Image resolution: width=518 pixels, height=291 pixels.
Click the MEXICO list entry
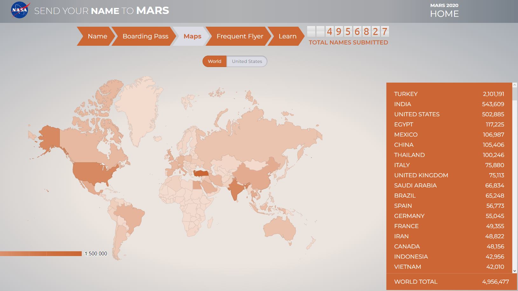[x=449, y=135]
